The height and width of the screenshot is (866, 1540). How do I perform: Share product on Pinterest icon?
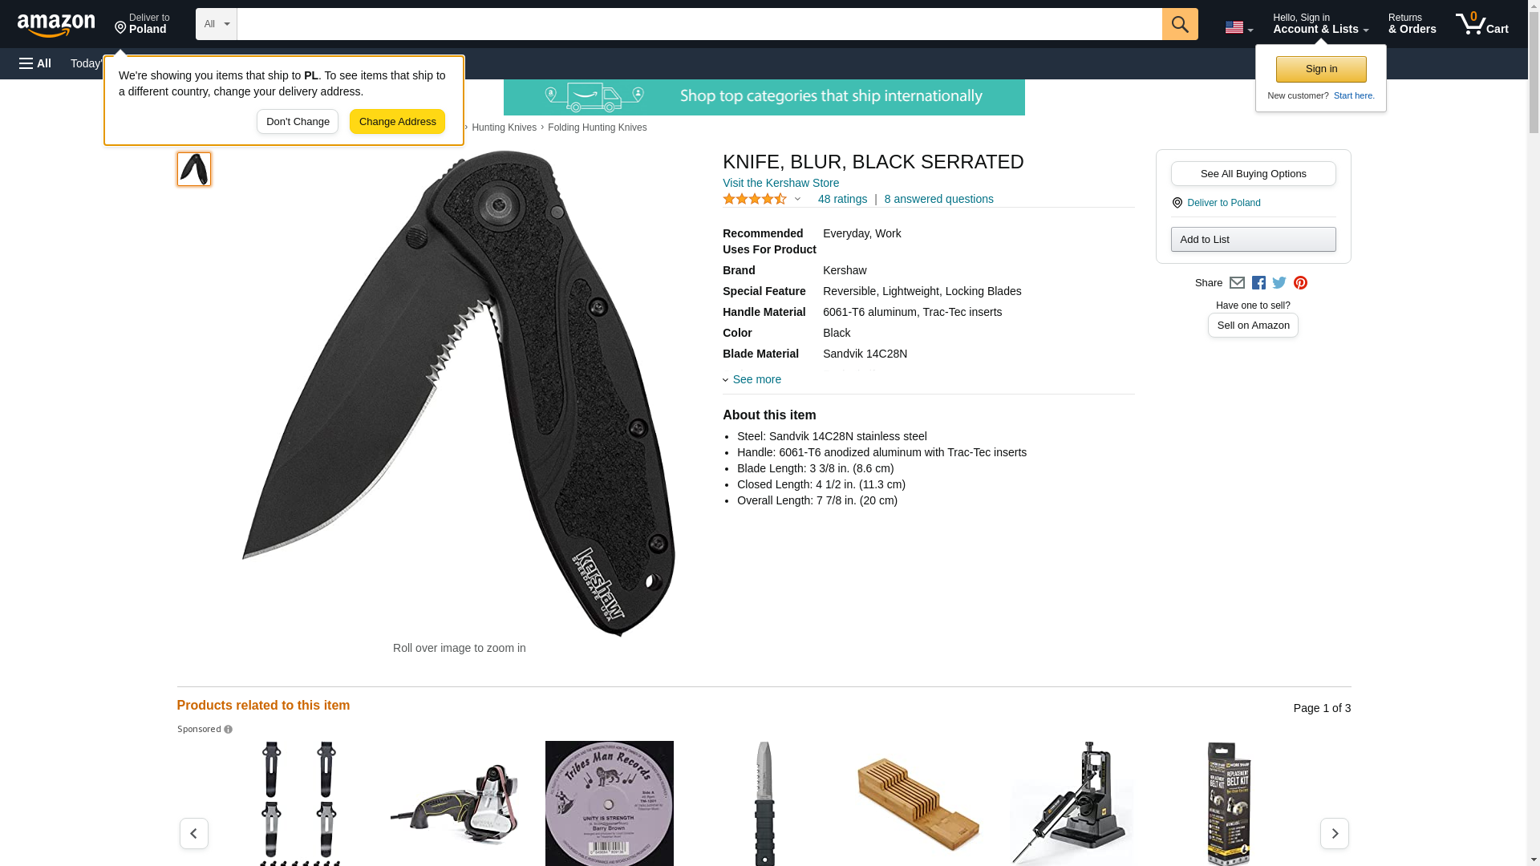point(1300,283)
